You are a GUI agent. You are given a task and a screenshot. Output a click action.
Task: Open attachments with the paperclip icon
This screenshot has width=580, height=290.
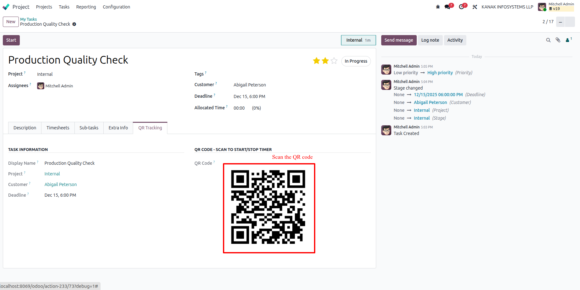coord(558,40)
